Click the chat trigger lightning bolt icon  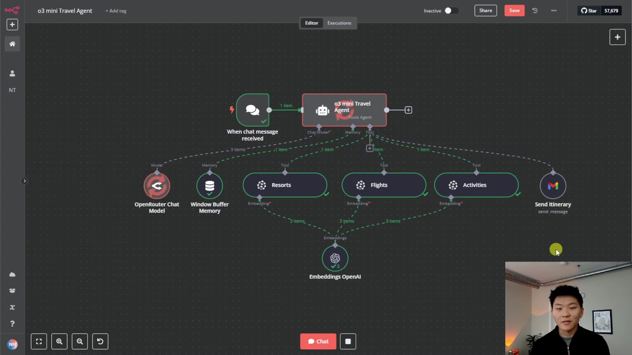pyautogui.click(x=232, y=110)
